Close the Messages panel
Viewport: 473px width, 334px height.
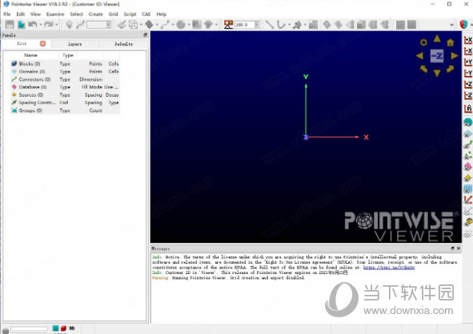coord(459,249)
